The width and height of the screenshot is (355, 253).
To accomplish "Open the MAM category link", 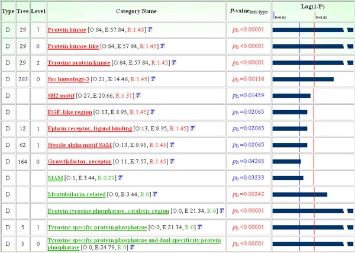I will (55, 178).
